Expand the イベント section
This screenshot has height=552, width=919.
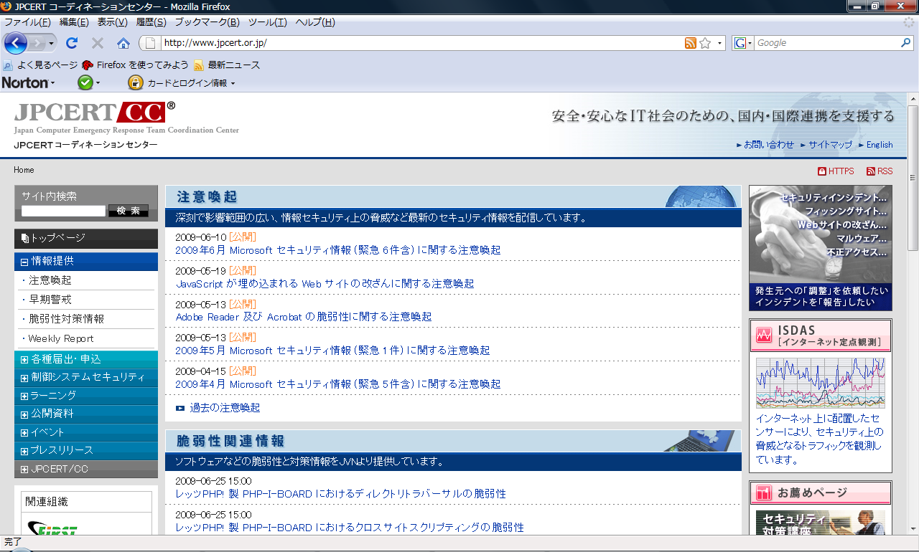click(24, 432)
